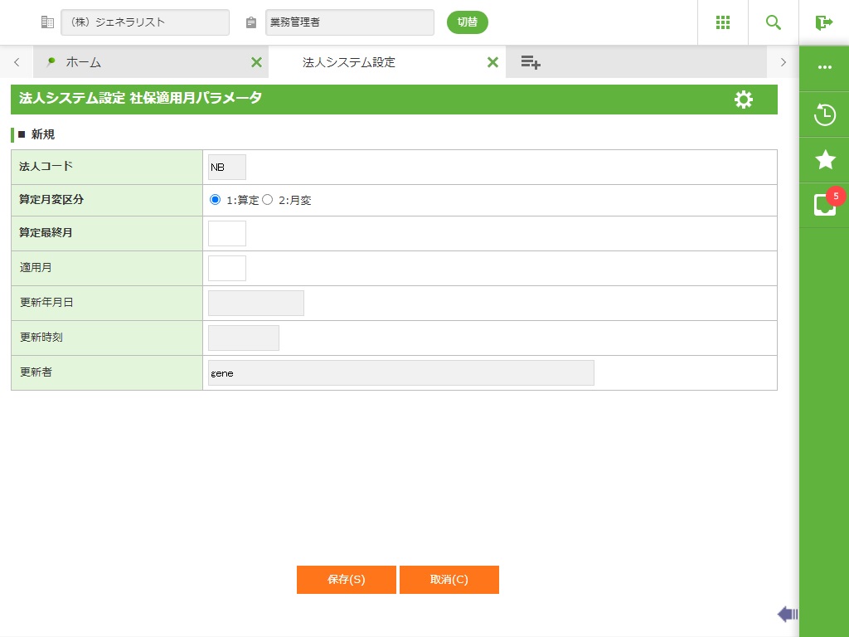
Task: Select the 1:算定 radio button
Action: click(x=216, y=200)
